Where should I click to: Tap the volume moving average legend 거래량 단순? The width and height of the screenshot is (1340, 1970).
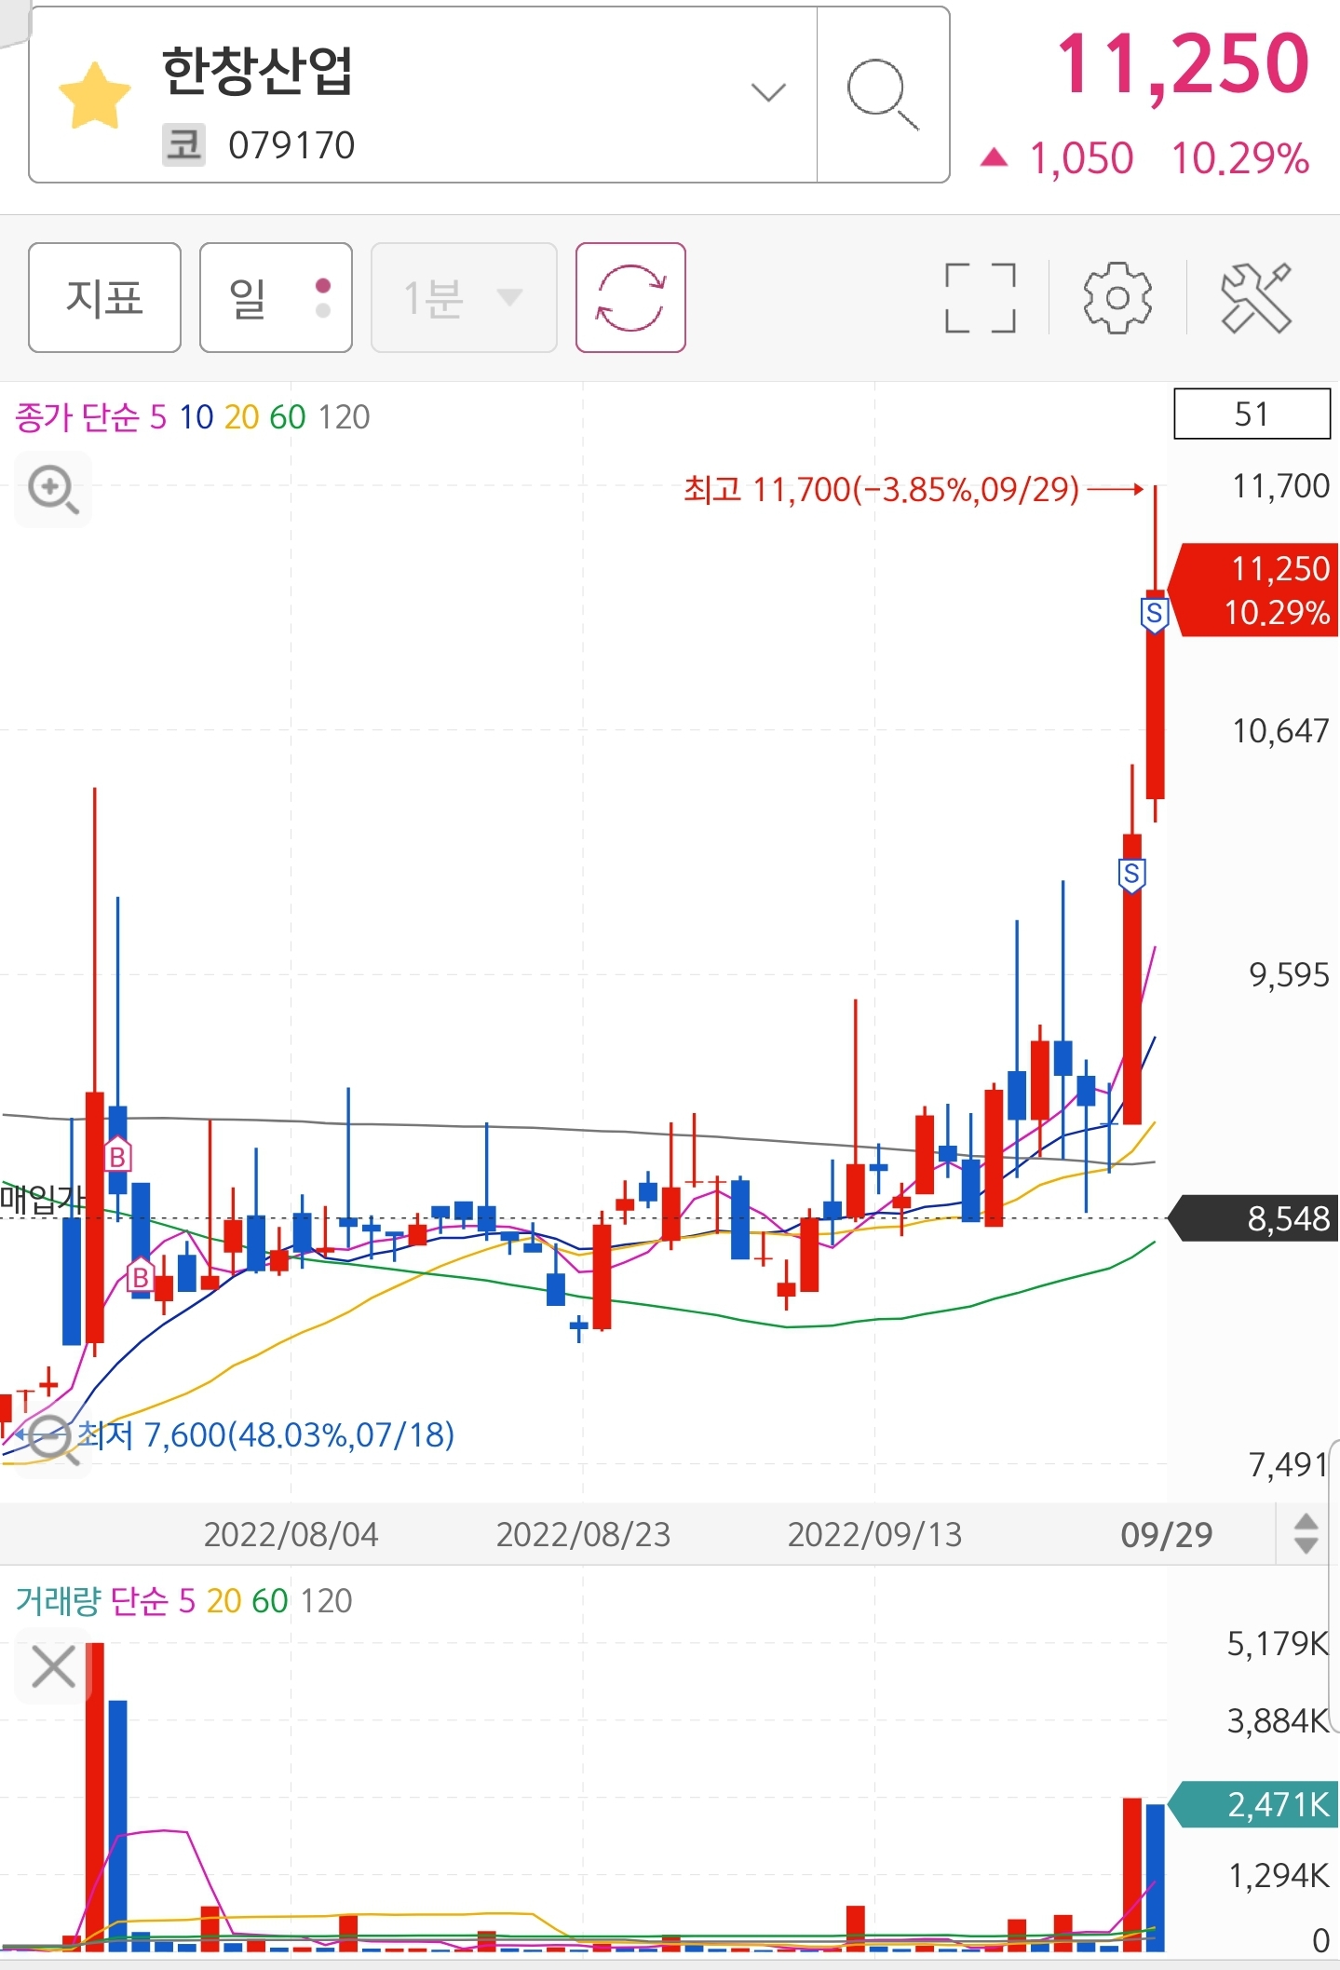(91, 1600)
